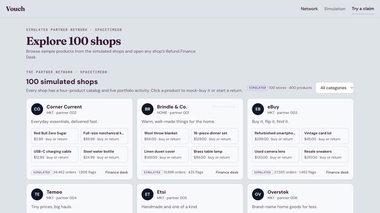Select the Linen duvet cover product

[165, 154]
